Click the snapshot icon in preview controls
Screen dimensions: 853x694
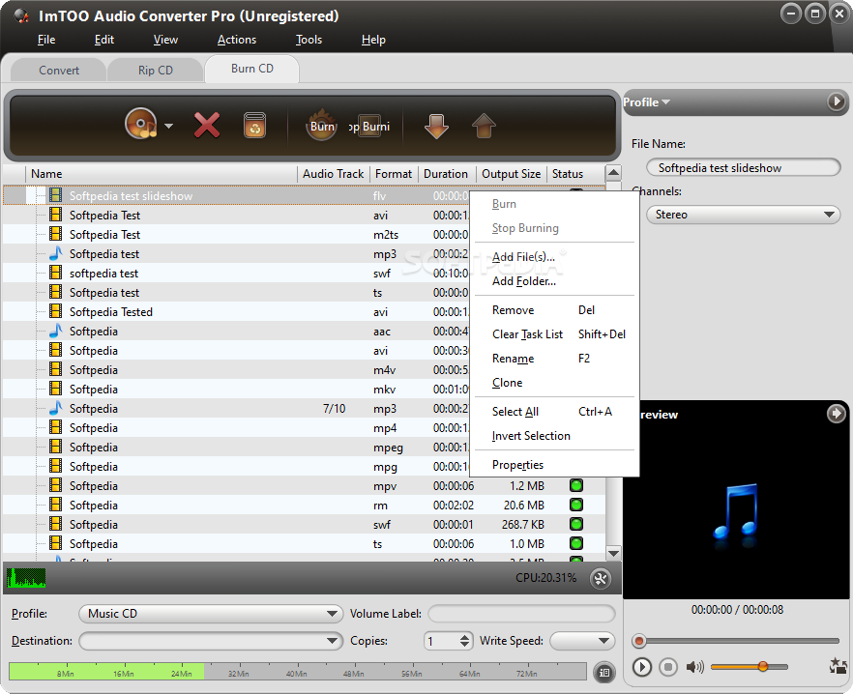[838, 666]
